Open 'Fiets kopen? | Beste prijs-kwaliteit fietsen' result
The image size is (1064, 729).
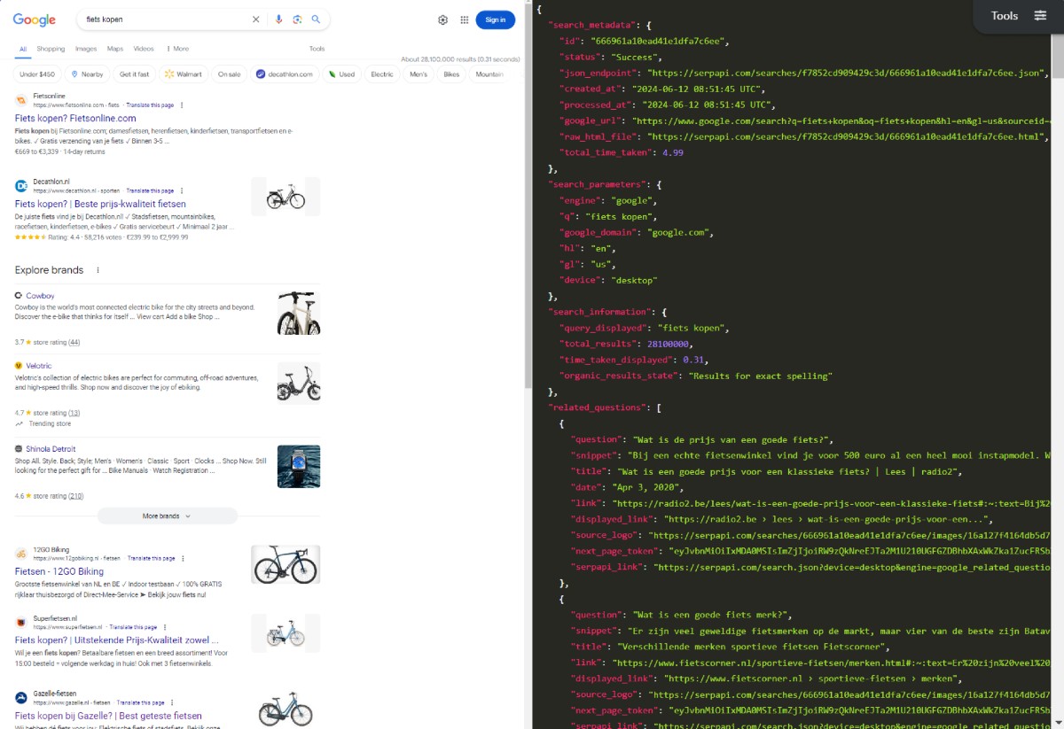(100, 204)
